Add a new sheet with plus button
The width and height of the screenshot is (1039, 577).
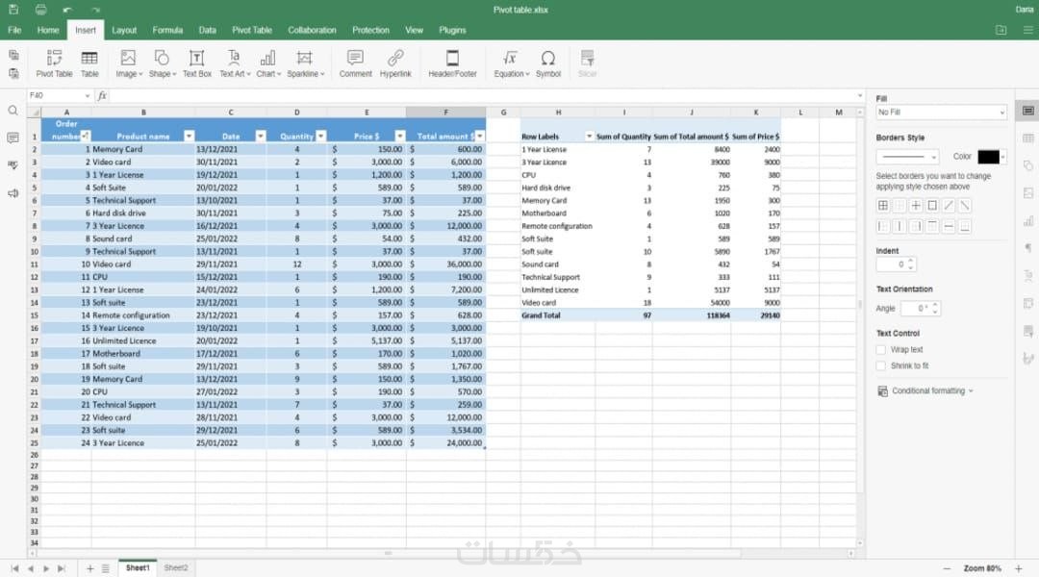[x=90, y=568]
